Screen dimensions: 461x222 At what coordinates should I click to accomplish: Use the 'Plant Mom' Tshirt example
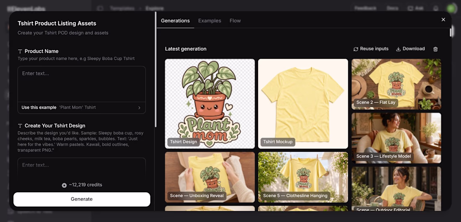click(82, 107)
